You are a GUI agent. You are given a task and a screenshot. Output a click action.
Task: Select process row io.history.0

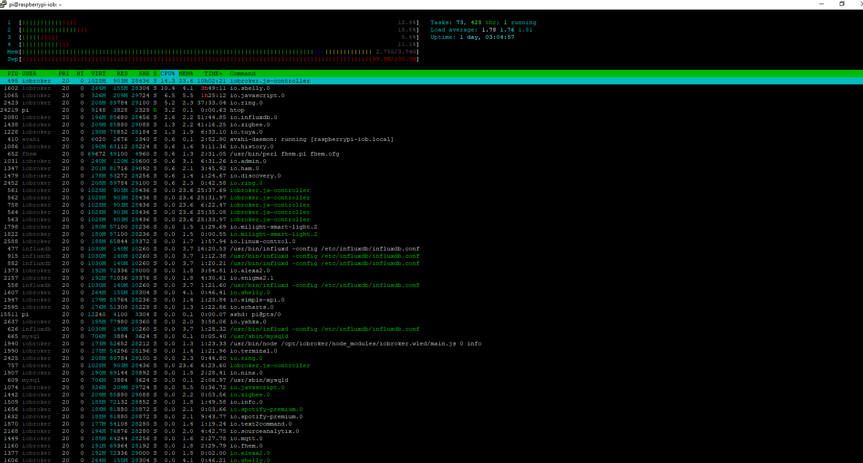[x=431, y=146]
